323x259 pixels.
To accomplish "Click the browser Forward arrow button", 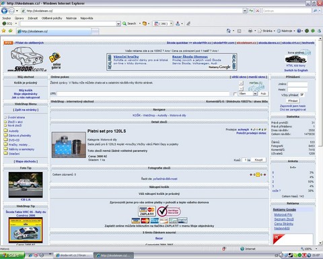I will 11,11.
